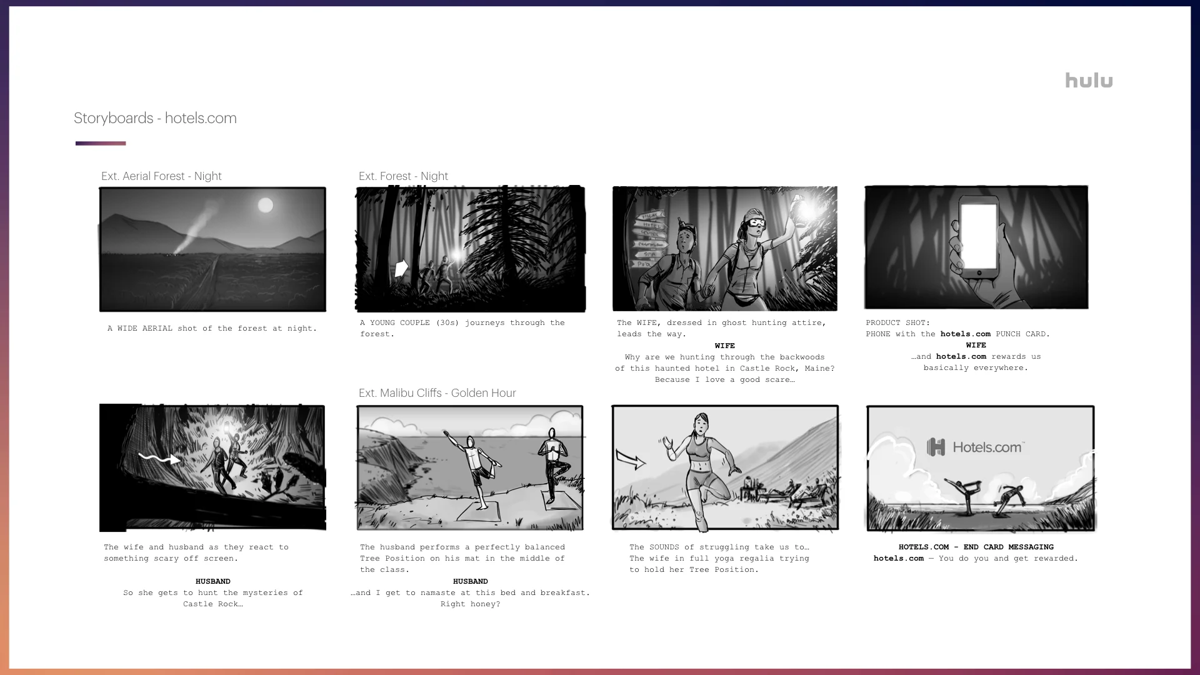
Task: Click the wavy arrow in reaction panel
Action: tap(160, 459)
